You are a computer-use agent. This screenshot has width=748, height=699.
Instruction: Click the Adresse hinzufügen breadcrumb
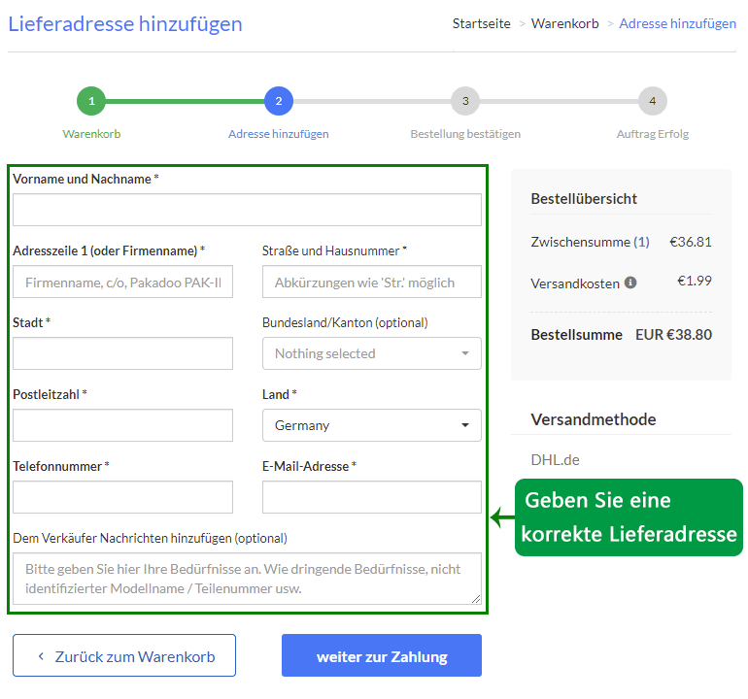click(677, 23)
